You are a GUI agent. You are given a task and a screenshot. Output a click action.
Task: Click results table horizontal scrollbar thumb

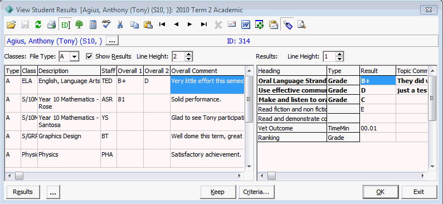click(x=271, y=176)
